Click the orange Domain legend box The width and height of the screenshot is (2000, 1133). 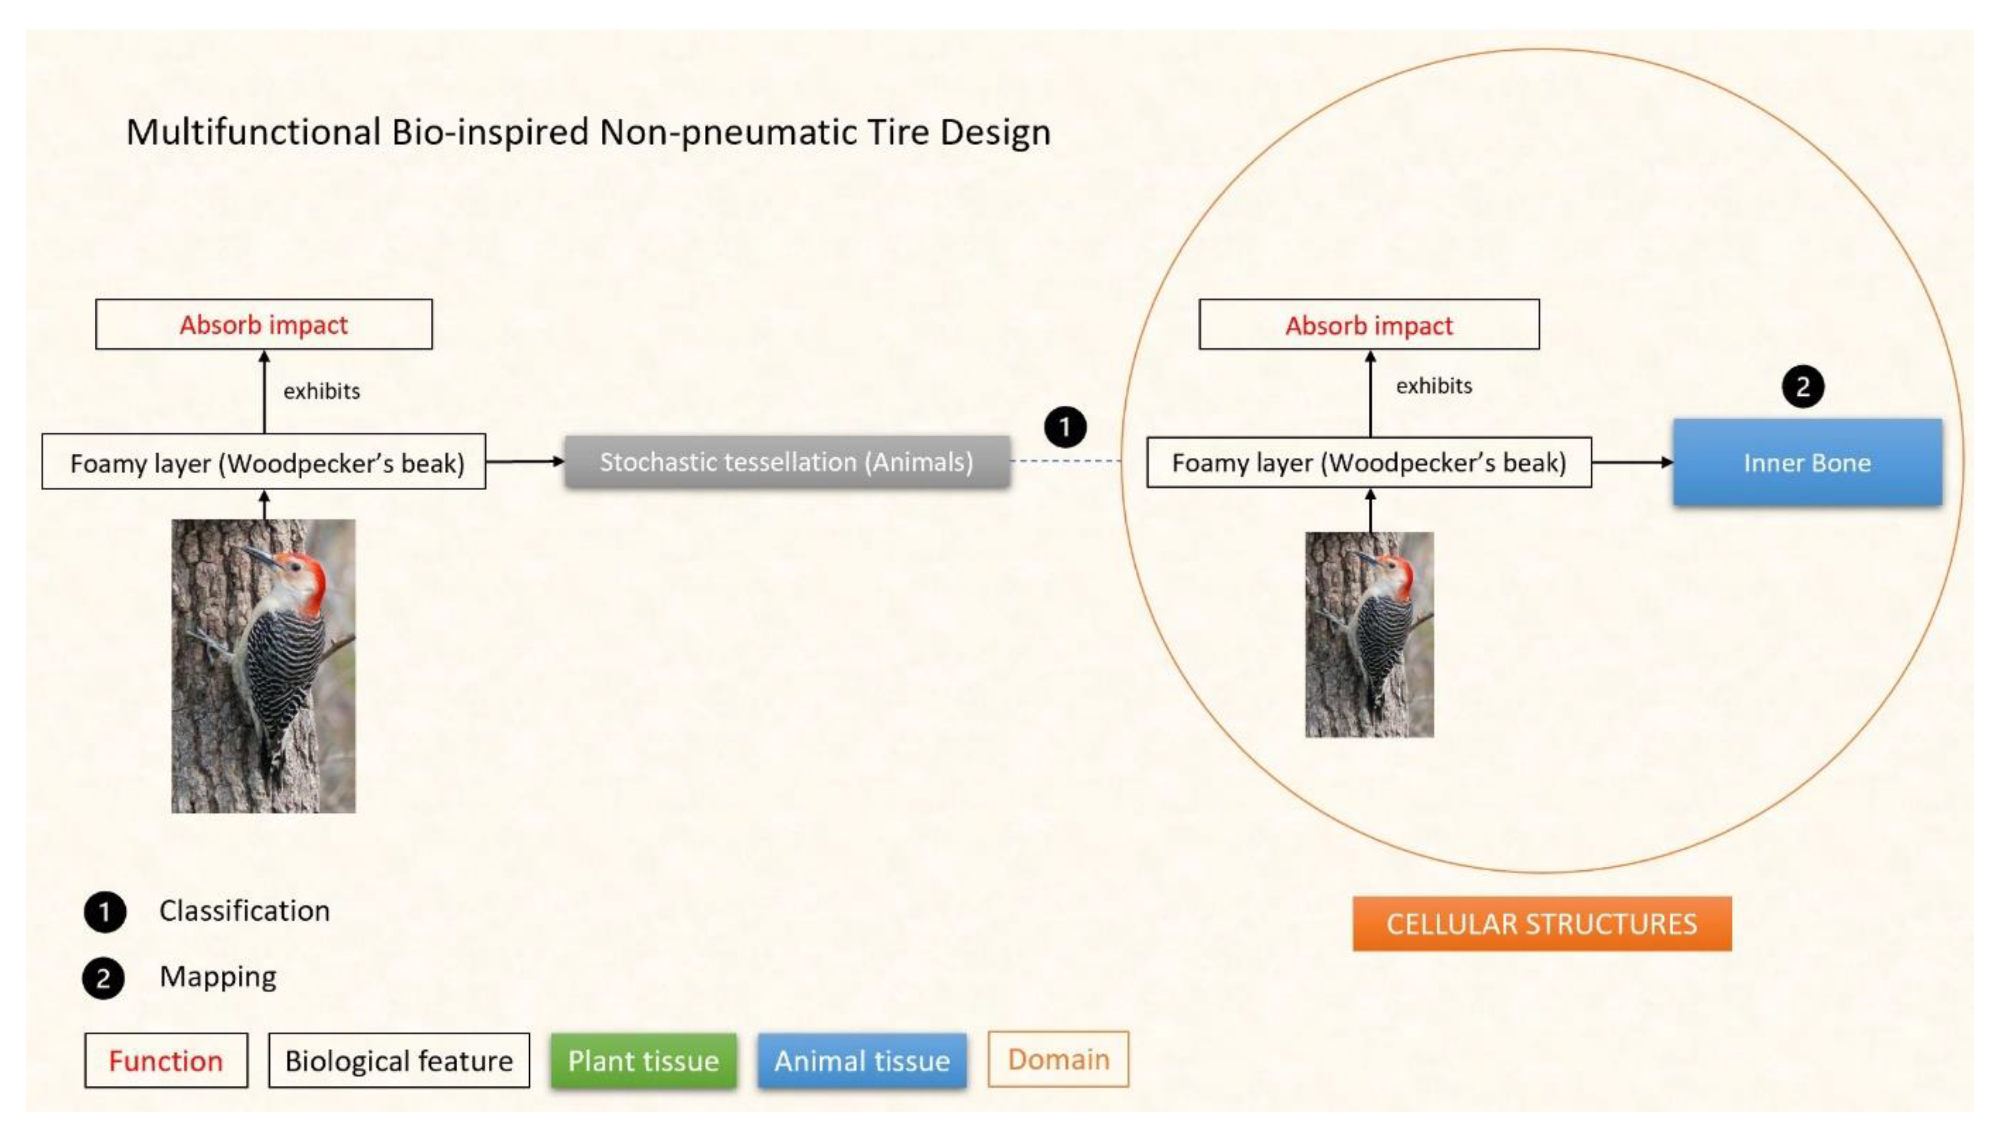pos(1057,1059)
